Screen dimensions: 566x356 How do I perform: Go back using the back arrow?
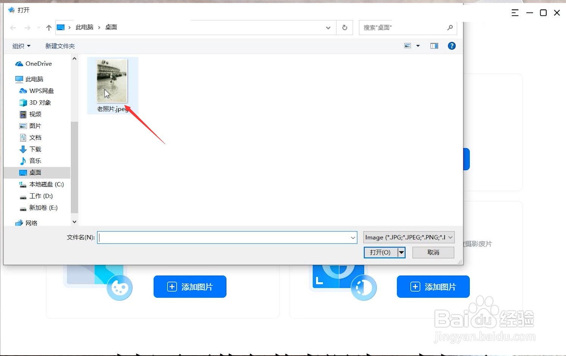(13, 28)
